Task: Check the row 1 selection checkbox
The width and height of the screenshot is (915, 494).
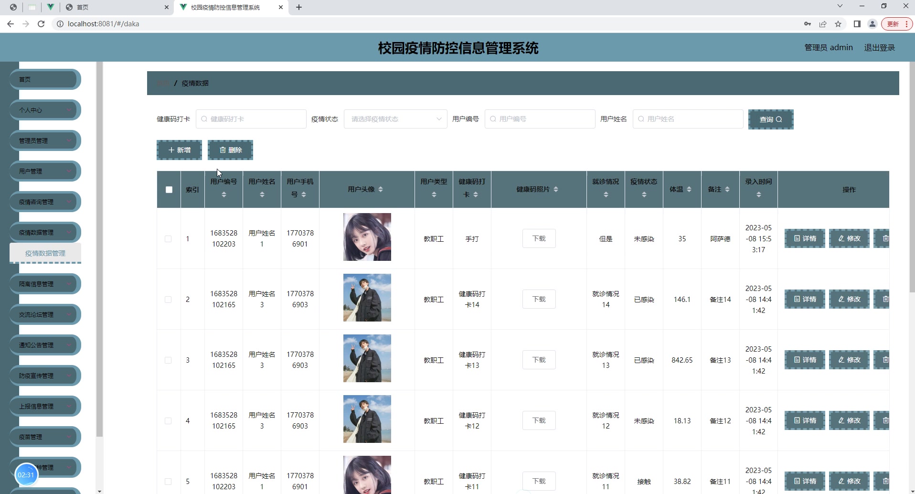Action: (169, 238)
